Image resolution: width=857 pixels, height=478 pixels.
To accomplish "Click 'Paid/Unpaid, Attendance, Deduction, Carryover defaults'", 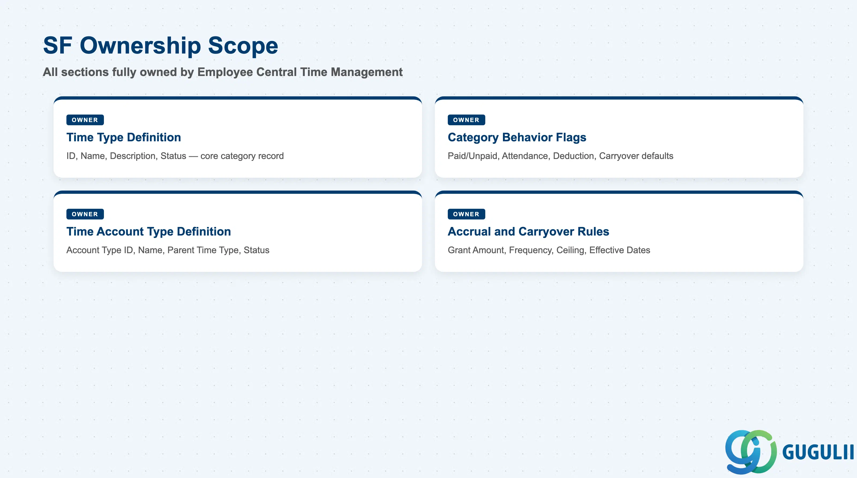I will [561, 156].
